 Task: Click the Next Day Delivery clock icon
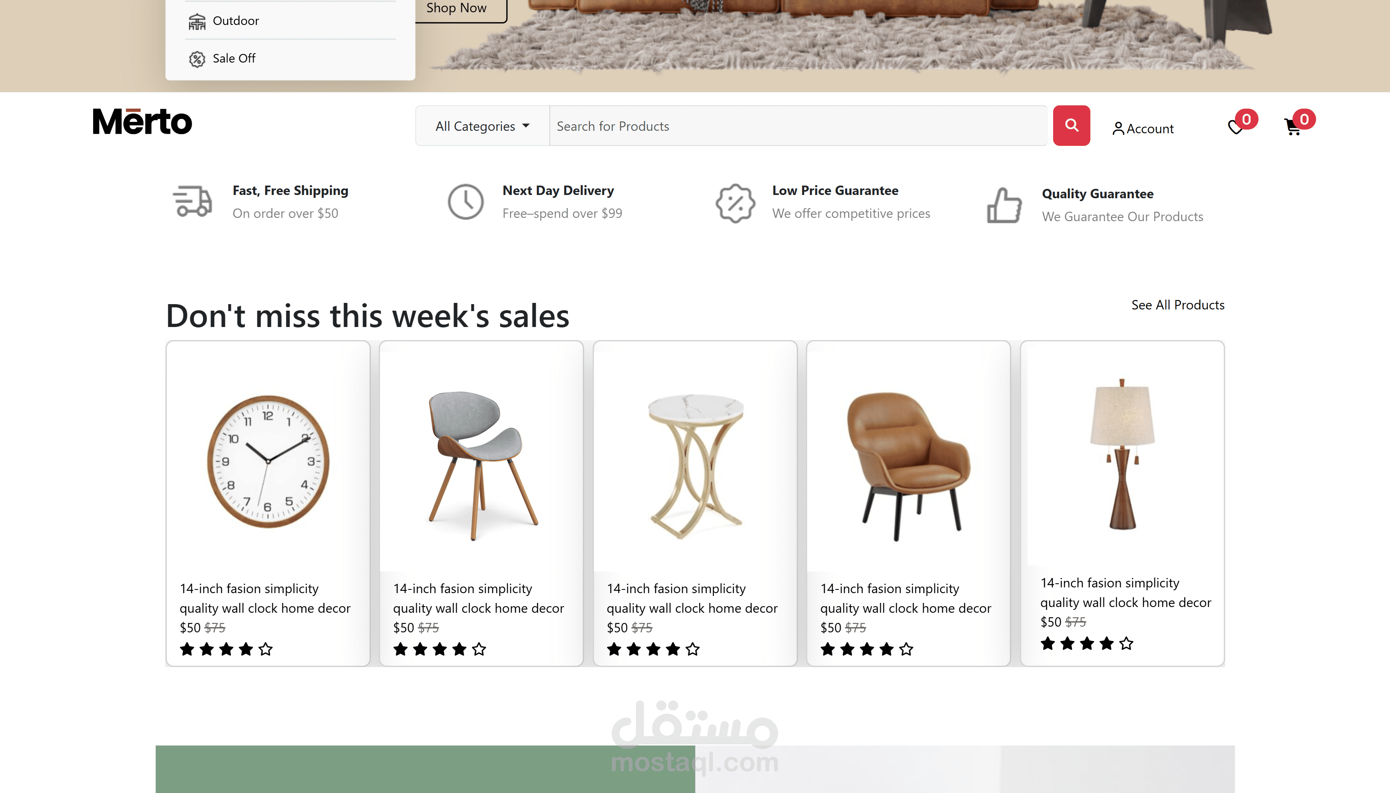[x=465, y=202]
